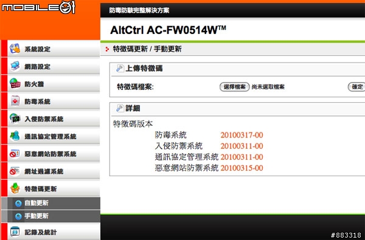Click the 尚未選取檔案 file status text
This screenshot has width=365, height=240.
268,87
